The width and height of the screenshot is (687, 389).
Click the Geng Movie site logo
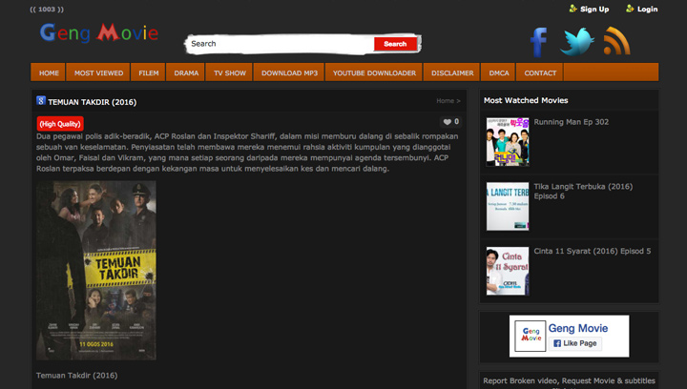pyautogui.click(x=99, y=33)
